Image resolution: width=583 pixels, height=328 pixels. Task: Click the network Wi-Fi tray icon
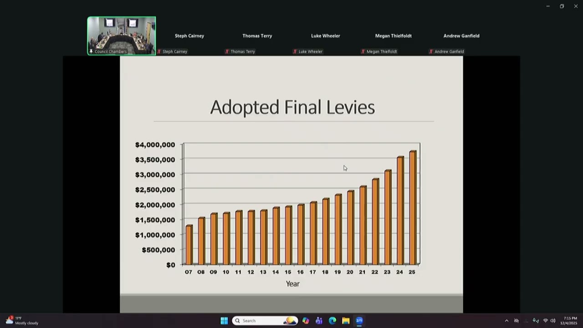tap(545, 321)
